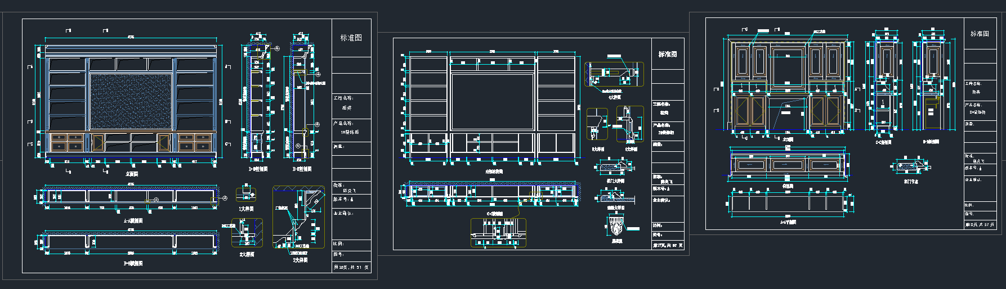Image resolution: width=1006 pixels, height=289 pixels.
Task: Click the 3大样图 detail label
Action: click(300, 260)
